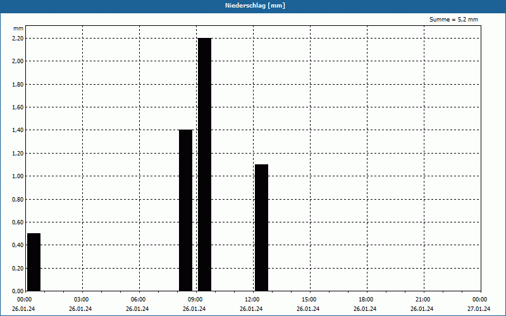This screenshot has height=316, width=506.
Task: Click the Niederschlag [mm] chart title
Action: click(255, 6)
